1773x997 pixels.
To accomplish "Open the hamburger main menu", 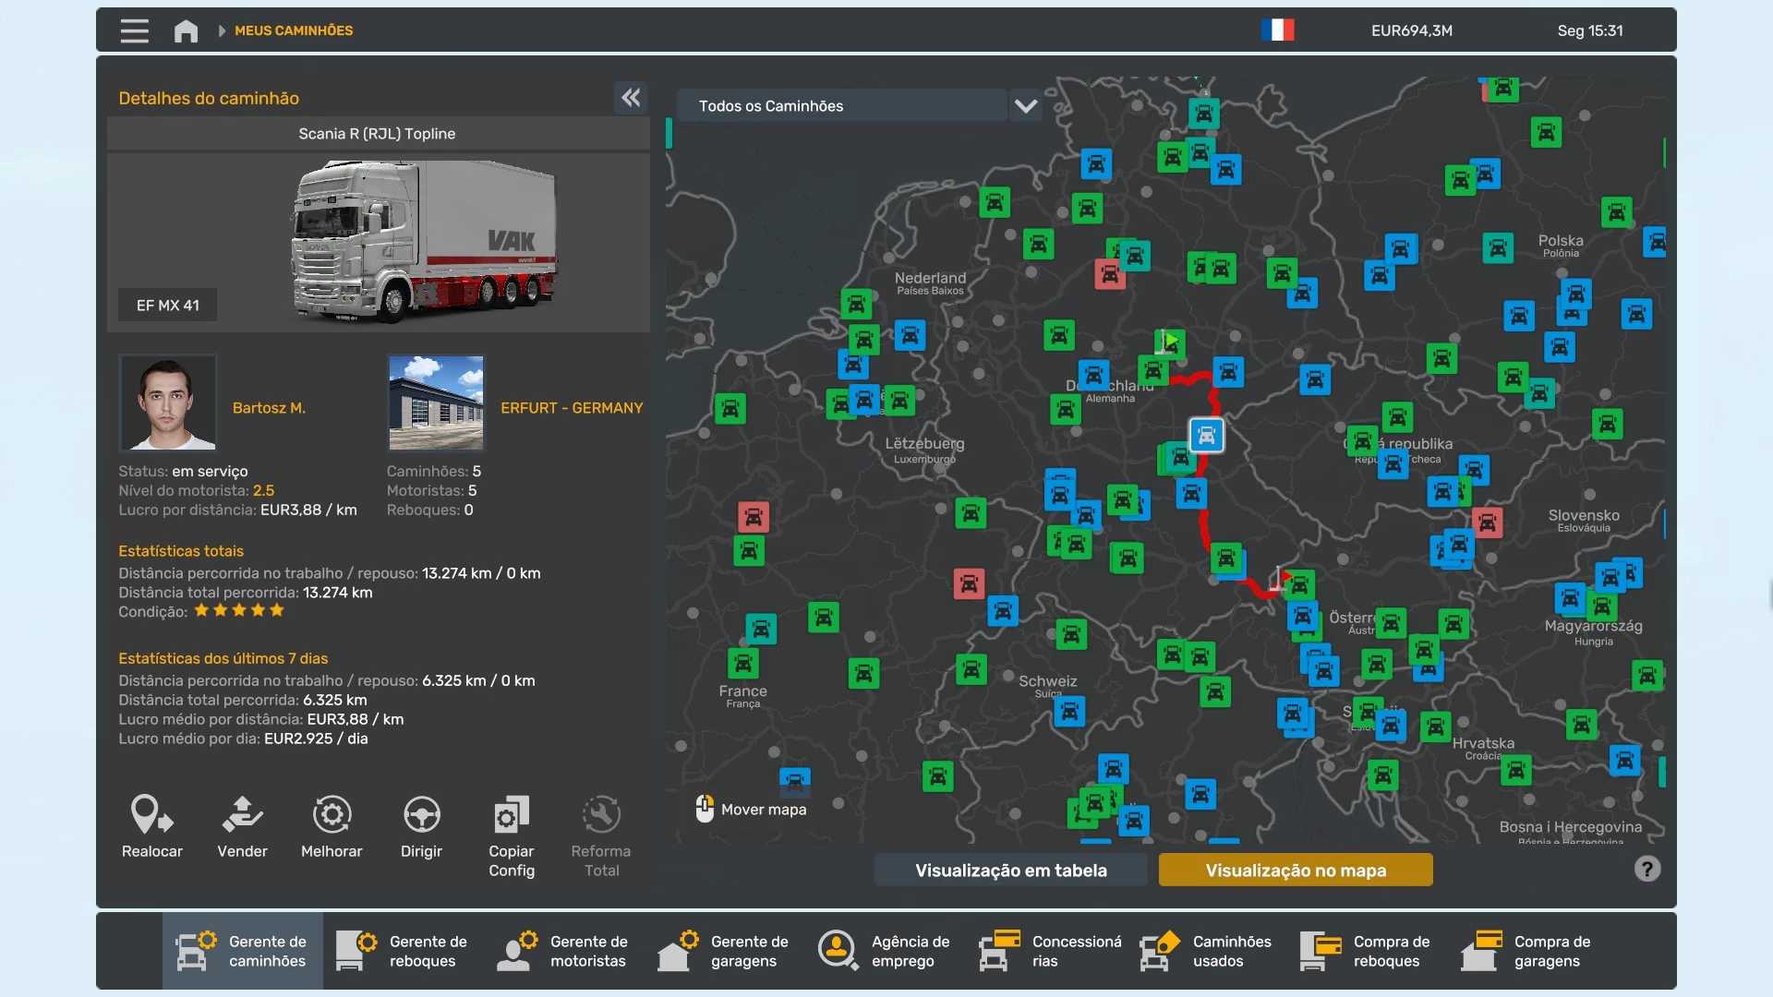I will 134,30.
